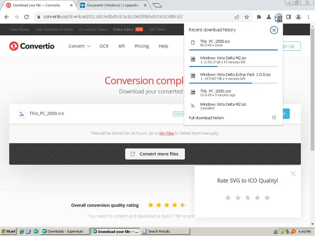Image resolution: width=315 pixels, height=236 pixels.
Task: Click the Full download history external link icon
Action: point(274,117)
